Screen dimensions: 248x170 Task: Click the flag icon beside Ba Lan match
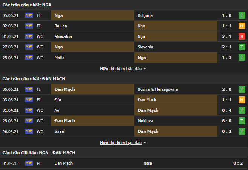[29, 26]
